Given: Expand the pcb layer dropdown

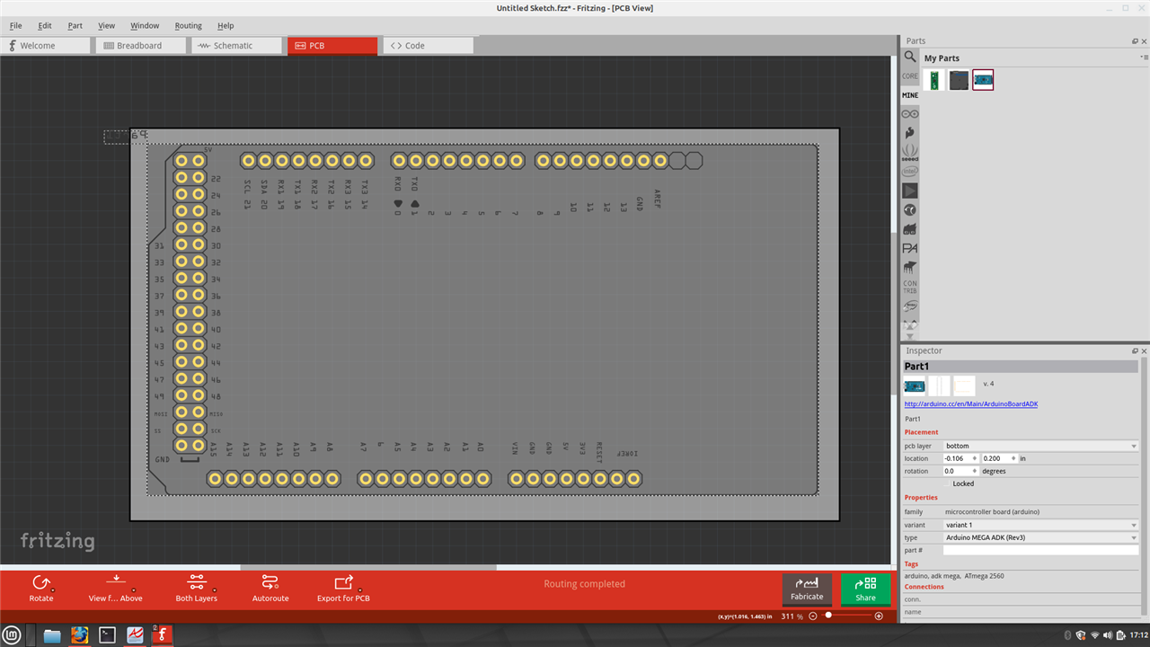Looking at the screenshot, I should pos(1040,446).
